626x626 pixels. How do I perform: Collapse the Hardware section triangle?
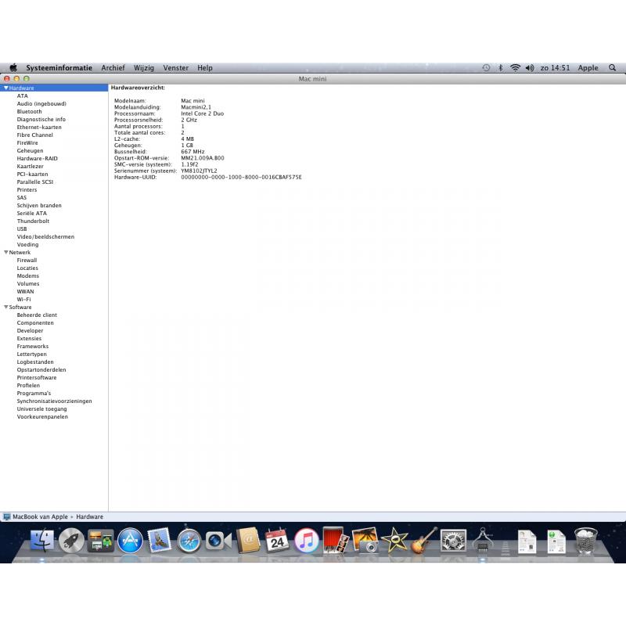5,88
